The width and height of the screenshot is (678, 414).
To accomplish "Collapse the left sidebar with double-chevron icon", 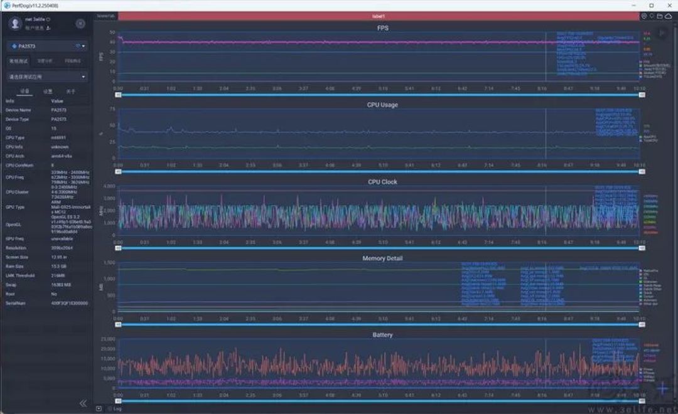I will point(83,403).
